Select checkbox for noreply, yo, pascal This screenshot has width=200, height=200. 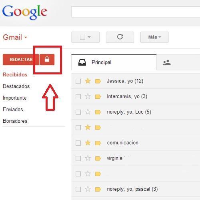[78, 189]
